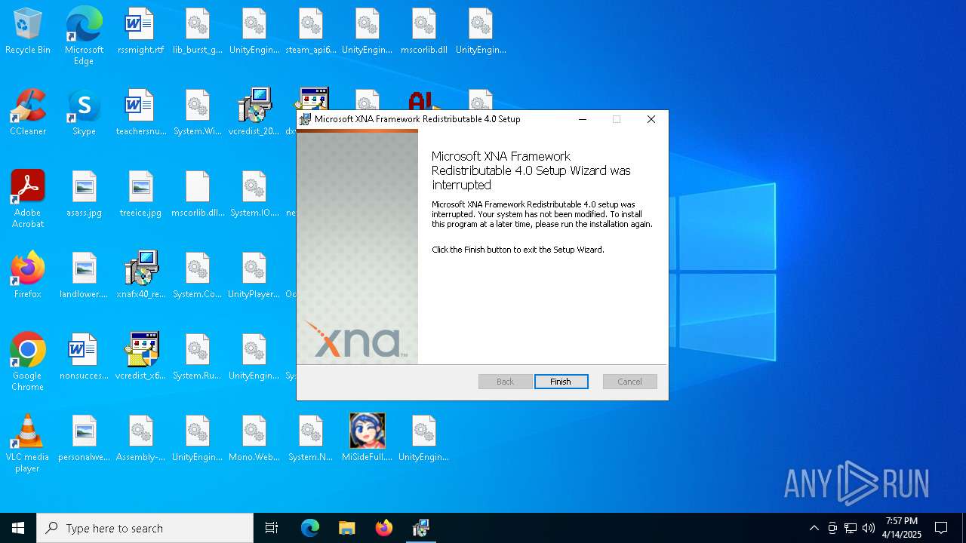Screen dimensions: 966x543
Task: Select System.IO.... file icon
Action: (x=254, y=195)
